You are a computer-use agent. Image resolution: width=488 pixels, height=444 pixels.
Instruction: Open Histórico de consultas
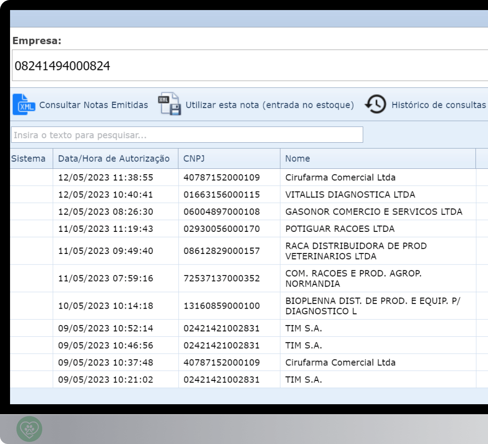[x=438, y=105]
